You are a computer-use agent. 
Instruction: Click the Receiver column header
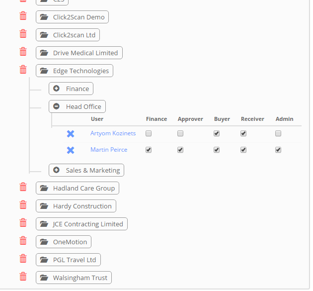[252, 119]
